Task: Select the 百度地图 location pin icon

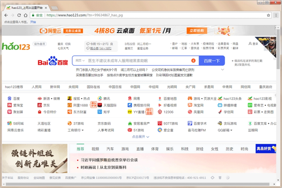Action: point(160,98)
